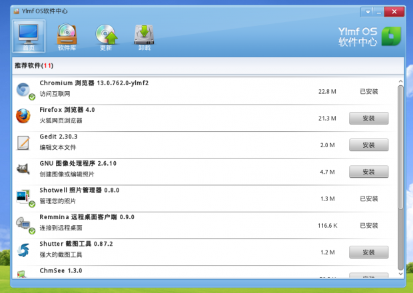Click the Firefox browser app icon

point(23,116)
